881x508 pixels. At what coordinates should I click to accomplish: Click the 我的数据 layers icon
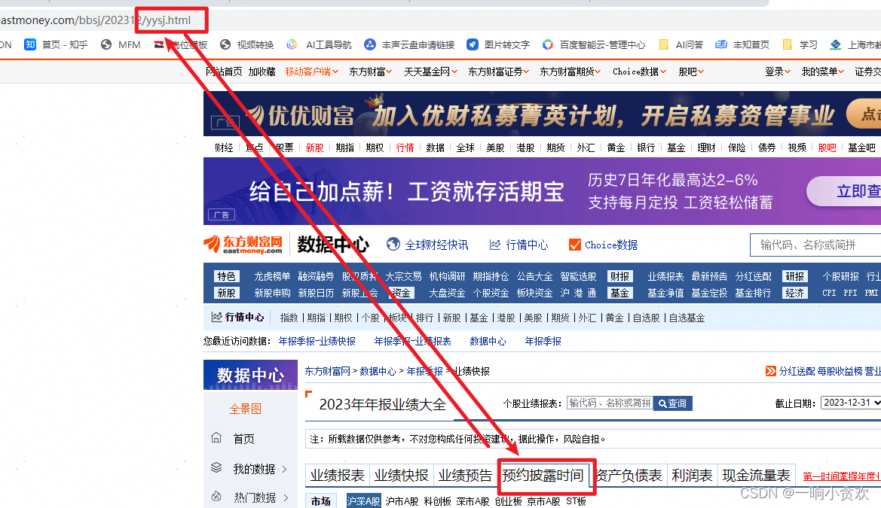[x=216, y=467]
